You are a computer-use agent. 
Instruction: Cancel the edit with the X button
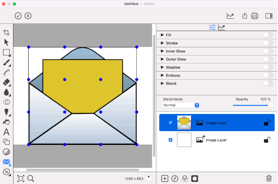[x=28, y=16]
